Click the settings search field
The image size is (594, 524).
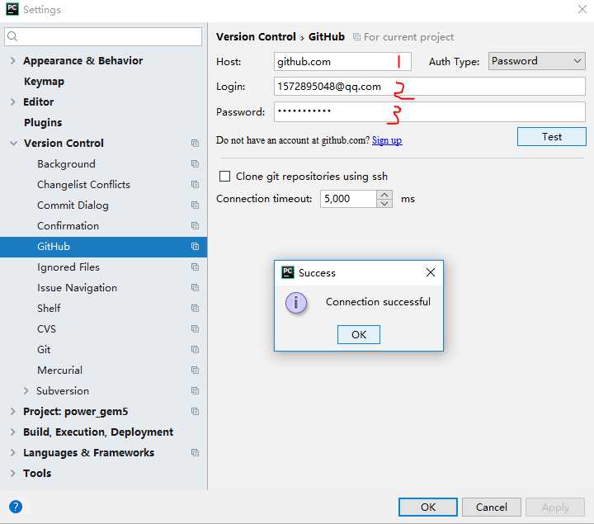point(103,36)
